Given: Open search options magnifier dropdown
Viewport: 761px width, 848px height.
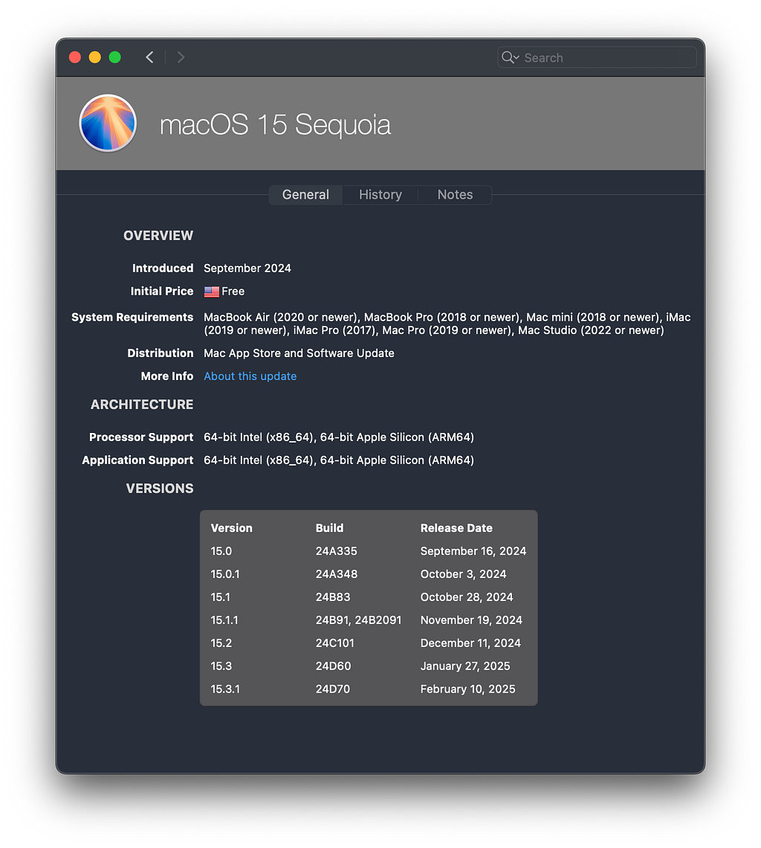Looking at the screenshot, I should pos(511,57).
